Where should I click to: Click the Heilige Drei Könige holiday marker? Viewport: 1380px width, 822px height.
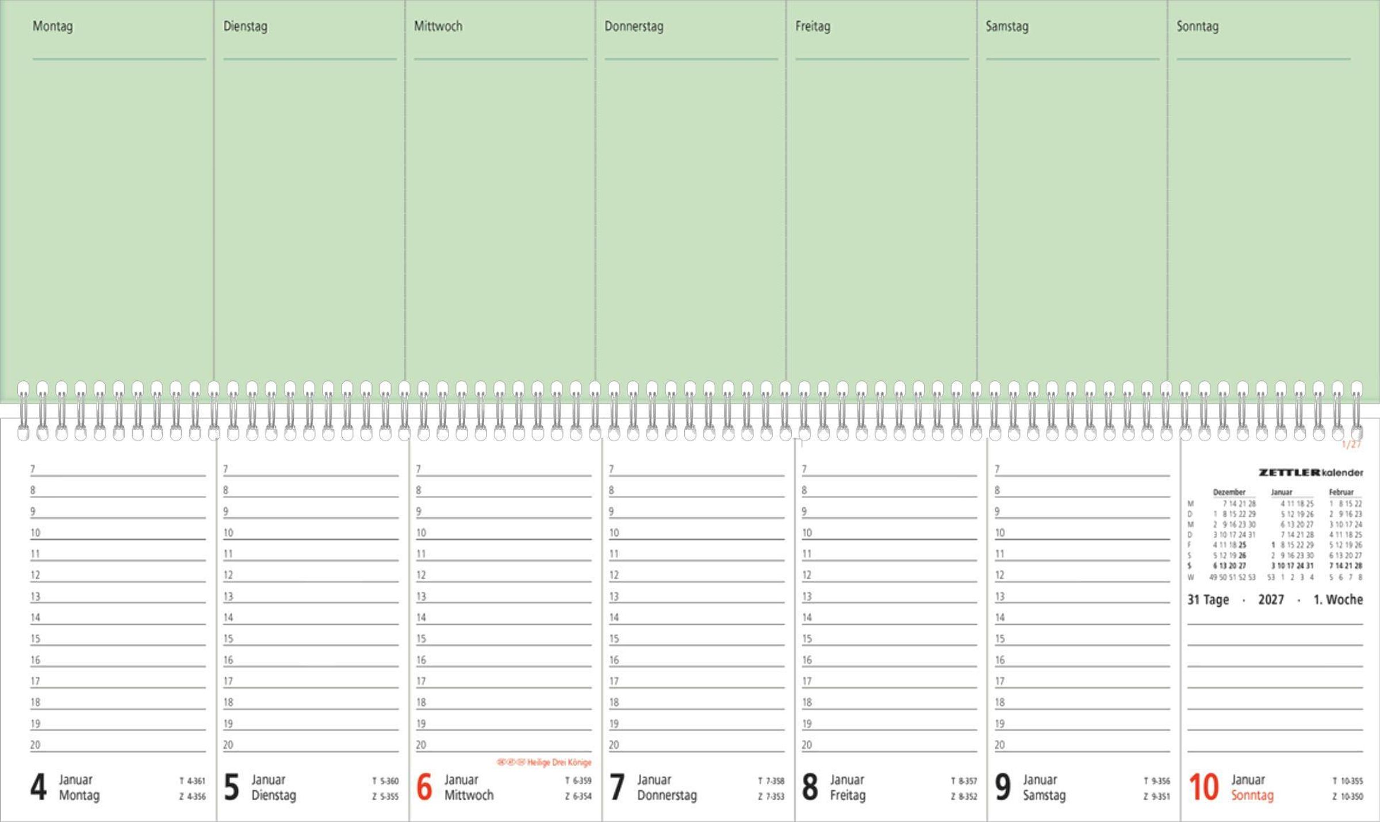pos(544,763)
